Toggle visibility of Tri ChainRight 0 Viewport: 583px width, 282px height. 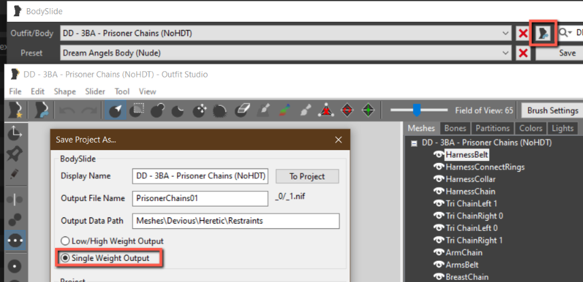click(439, 216)
